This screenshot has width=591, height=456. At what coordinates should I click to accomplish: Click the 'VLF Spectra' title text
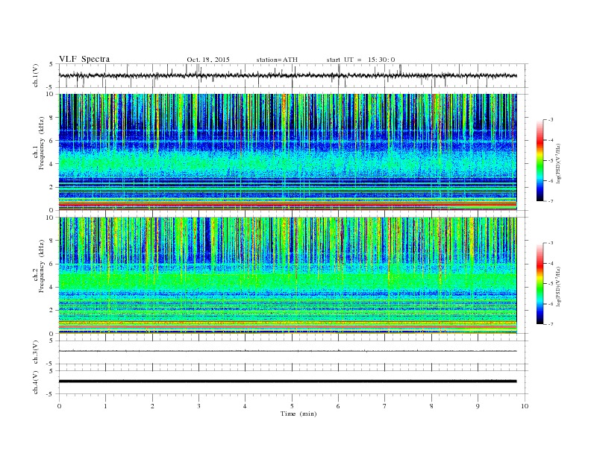tap(84, 59)
